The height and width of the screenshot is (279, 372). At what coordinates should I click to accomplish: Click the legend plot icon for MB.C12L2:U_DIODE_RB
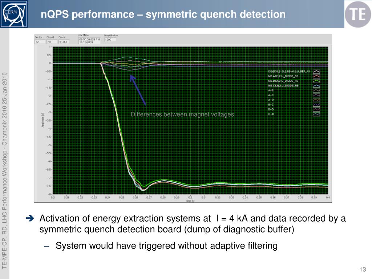[316, 85]
